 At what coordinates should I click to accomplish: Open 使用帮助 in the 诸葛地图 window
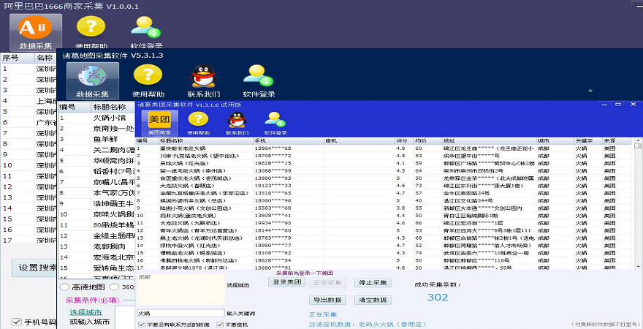[x=148, y=81]
